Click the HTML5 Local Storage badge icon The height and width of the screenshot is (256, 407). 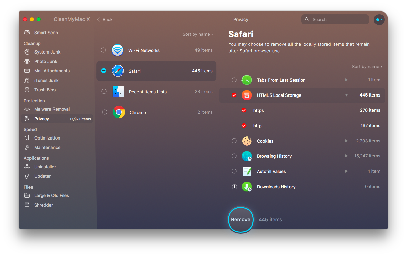click(x=247, y=95)
